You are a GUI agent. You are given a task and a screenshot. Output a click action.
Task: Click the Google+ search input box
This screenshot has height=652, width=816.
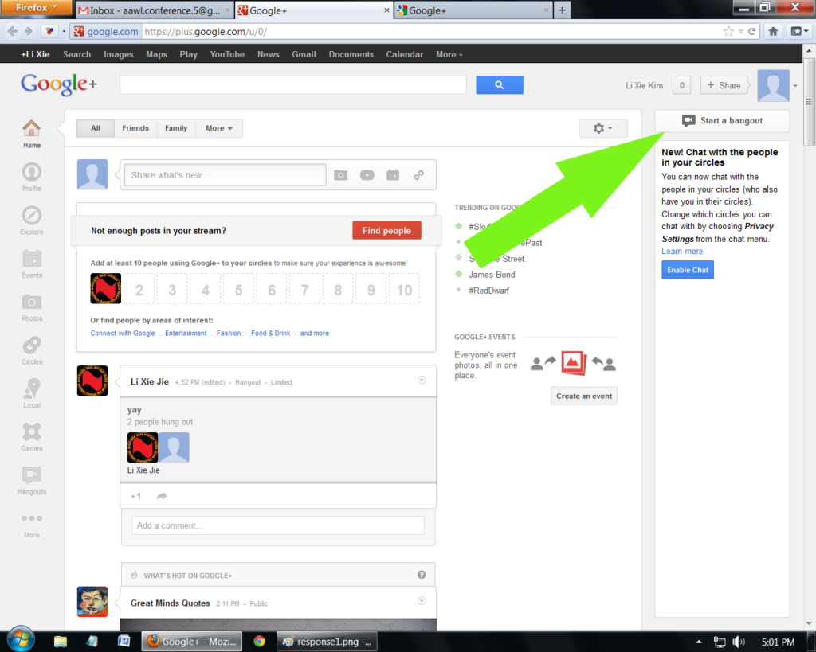pos(293,85)
